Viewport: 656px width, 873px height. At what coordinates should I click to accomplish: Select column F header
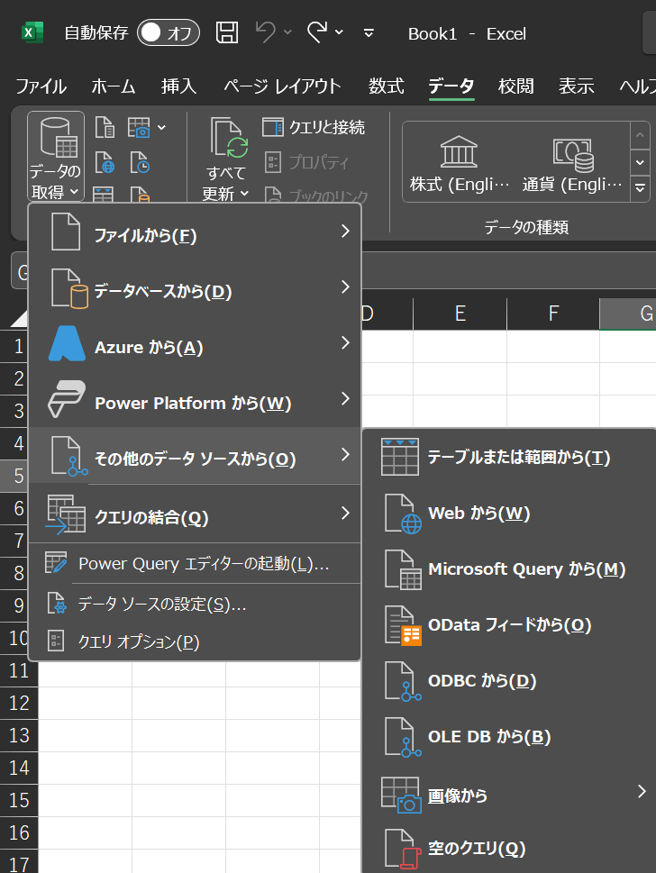[553, 314]
